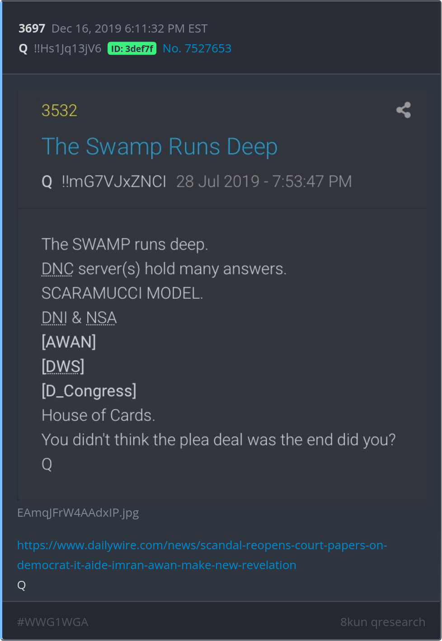
Task: Click the [DWS] abbreviation
Action: click(63, 366)
